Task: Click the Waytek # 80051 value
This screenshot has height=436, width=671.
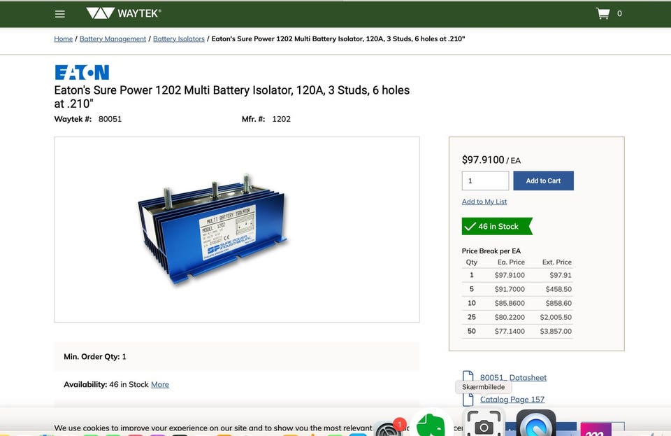Action: tap(110, 119)
